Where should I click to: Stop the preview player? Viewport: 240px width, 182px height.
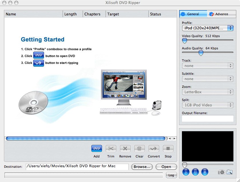205,172
